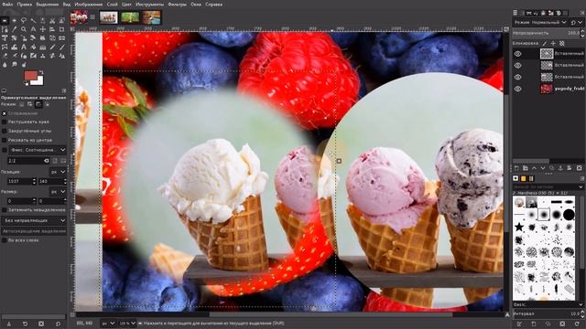Open the Правка menu
586x329 pixels.
[25, 5]
